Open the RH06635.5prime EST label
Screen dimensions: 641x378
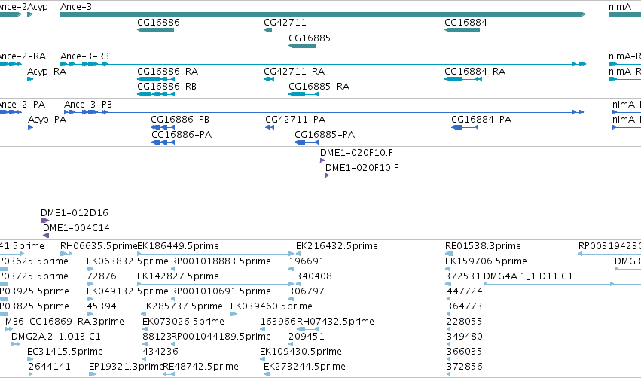point(99,246)
